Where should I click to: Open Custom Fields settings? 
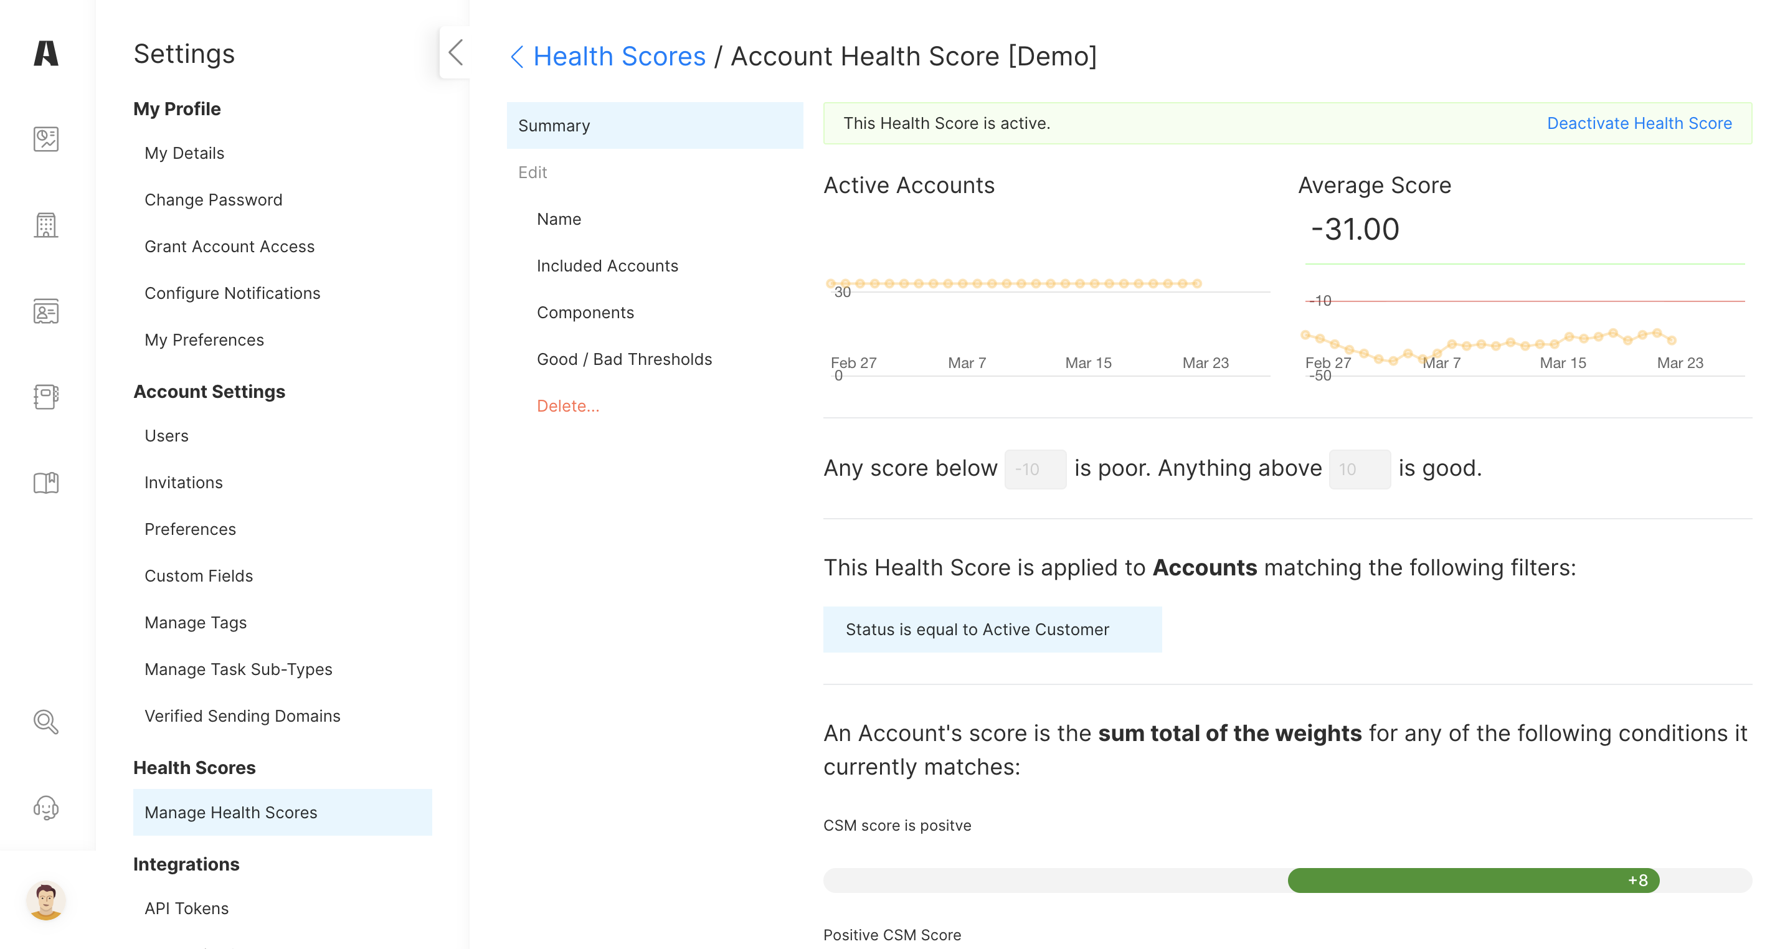pyautogui.click(x=198, y=577)
